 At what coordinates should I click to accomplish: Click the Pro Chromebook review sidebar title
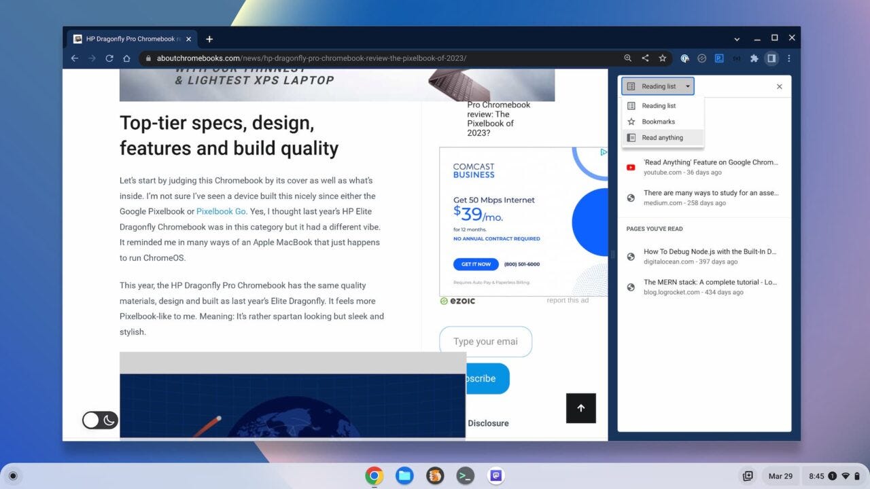point(499,119)
